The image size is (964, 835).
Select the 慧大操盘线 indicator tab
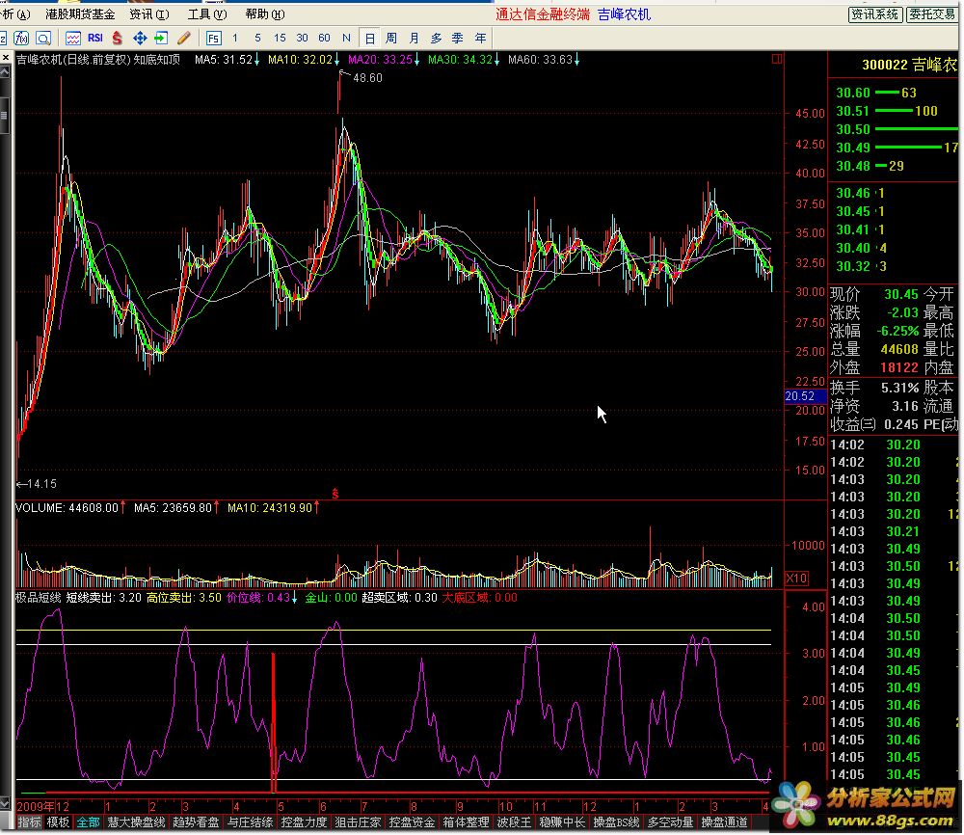(136, 822)
